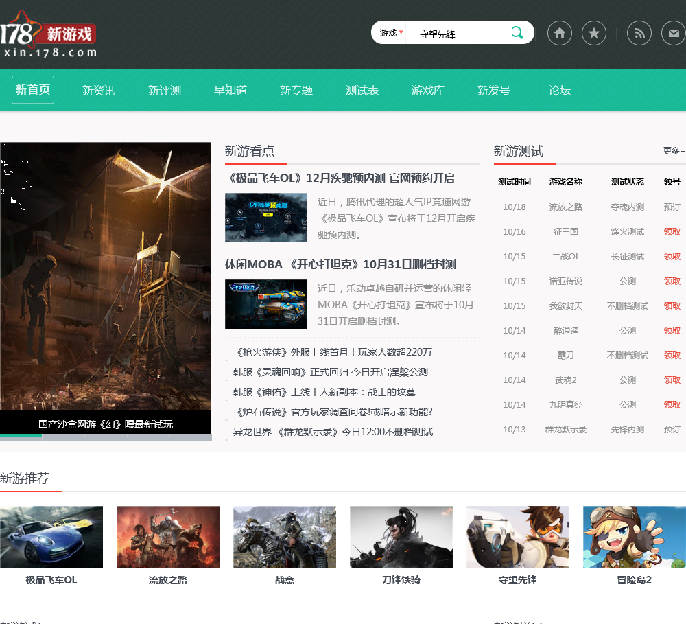686x624 pixels.
Task: Open the 测试表 navigation tab
Action: (x=362, y=90)
